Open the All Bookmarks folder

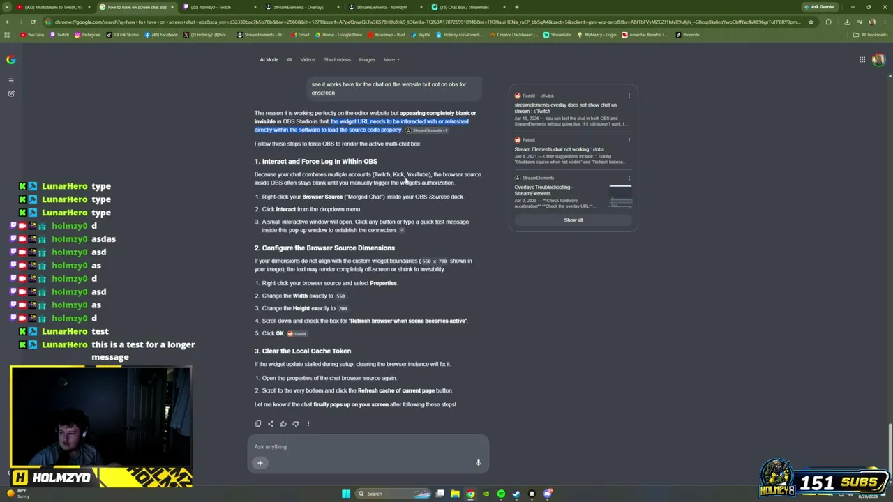click(x=870, y=35)
